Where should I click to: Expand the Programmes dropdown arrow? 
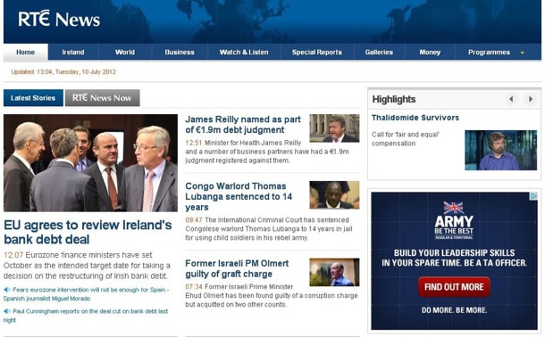(x=522, y=53)
